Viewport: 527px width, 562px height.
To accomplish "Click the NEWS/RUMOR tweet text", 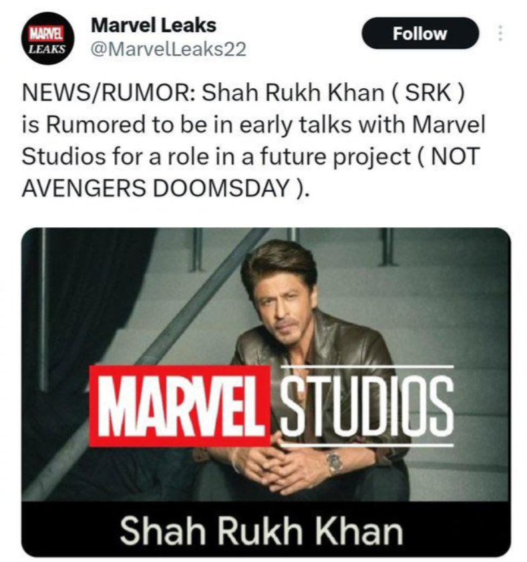I will (x=253, y=140).
